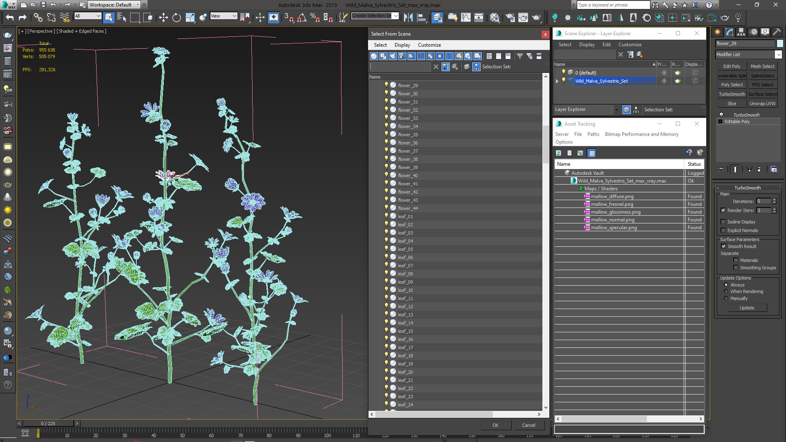Click OK in Select From Scene
The image size is (786, 442).
(x=495, y=425)
